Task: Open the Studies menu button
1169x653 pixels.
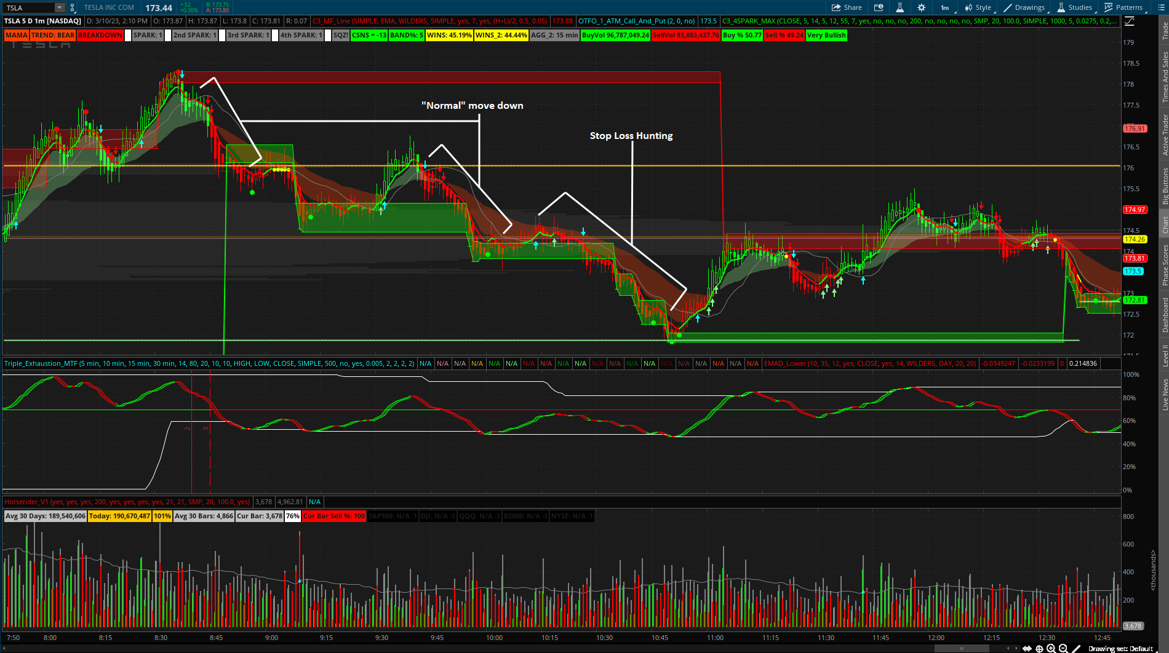Action: coord(1075,7)
